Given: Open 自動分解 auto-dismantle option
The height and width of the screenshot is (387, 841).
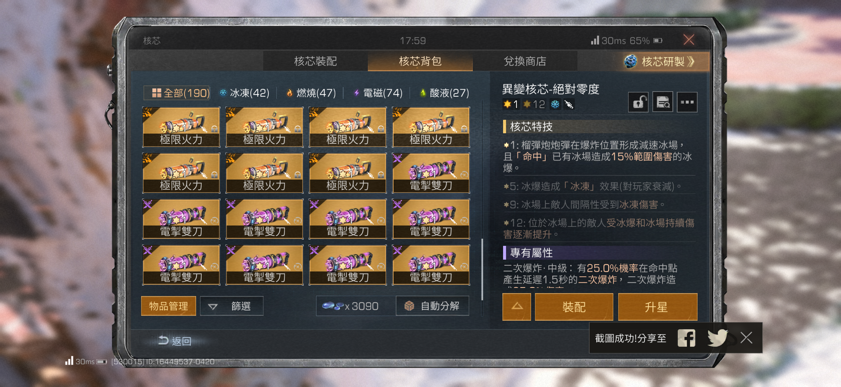Looking at the screenshot, I should 433,306.
